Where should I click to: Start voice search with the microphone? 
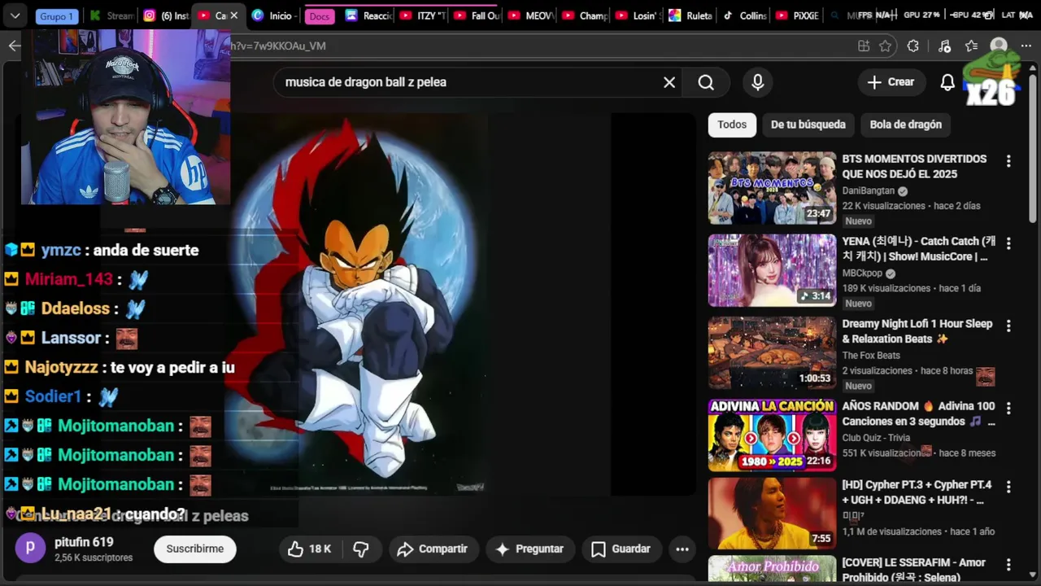758,82
